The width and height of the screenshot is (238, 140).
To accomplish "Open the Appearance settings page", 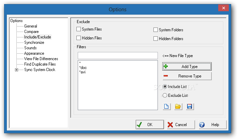I will coord(34,53).
